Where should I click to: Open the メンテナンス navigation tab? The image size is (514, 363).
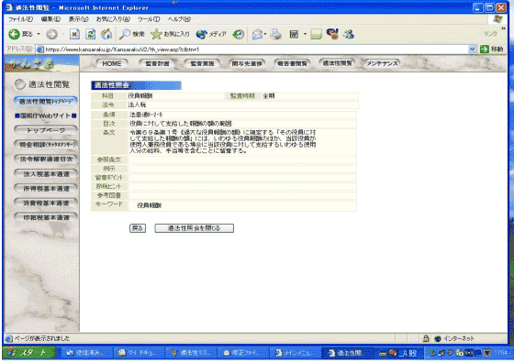(x=382, y=63)
